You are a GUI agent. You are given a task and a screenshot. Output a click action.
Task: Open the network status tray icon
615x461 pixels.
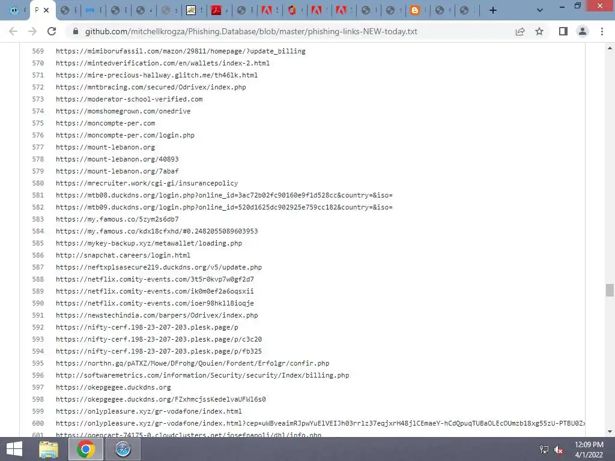point(544,449)
